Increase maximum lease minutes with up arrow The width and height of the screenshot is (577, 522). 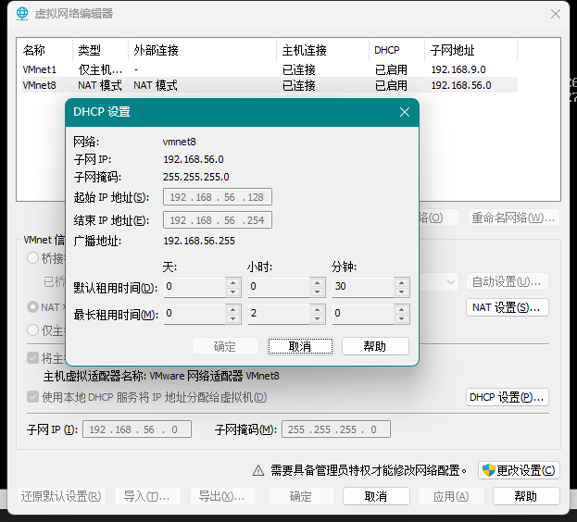click(x=401, y=309)
